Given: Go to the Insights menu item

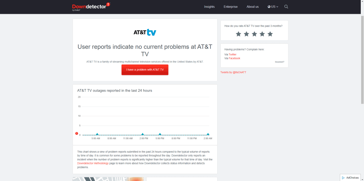Looking at the screenshot, I should 209,7.
